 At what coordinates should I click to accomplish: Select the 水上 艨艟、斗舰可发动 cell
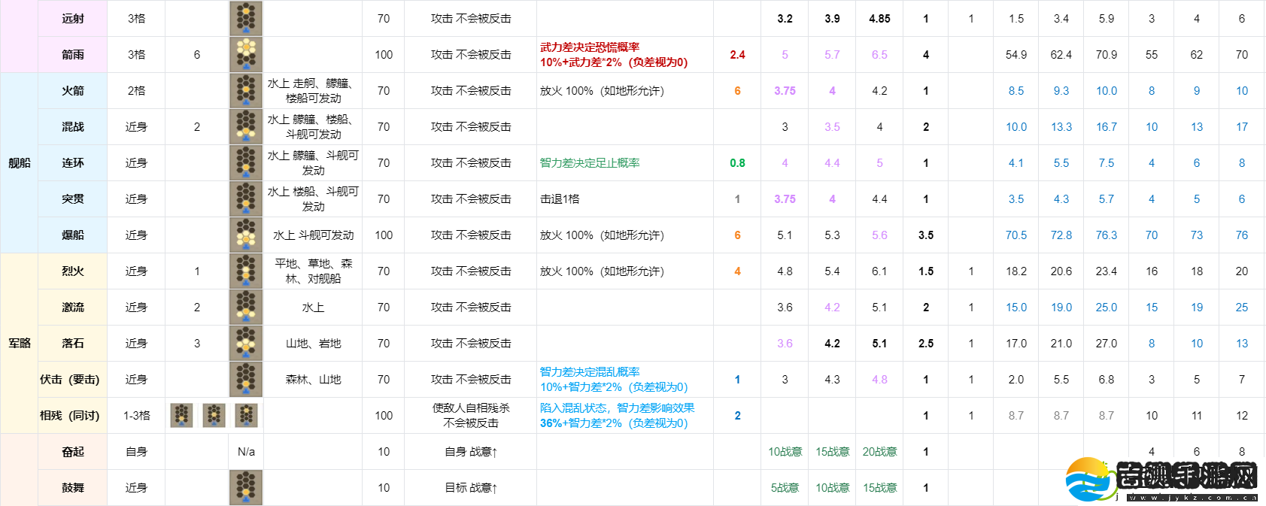[x=313, y=163]
